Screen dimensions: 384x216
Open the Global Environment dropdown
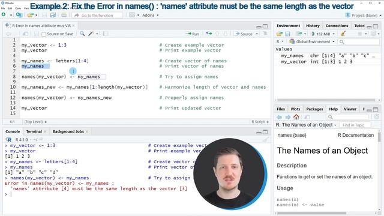(x=312, y=41)
